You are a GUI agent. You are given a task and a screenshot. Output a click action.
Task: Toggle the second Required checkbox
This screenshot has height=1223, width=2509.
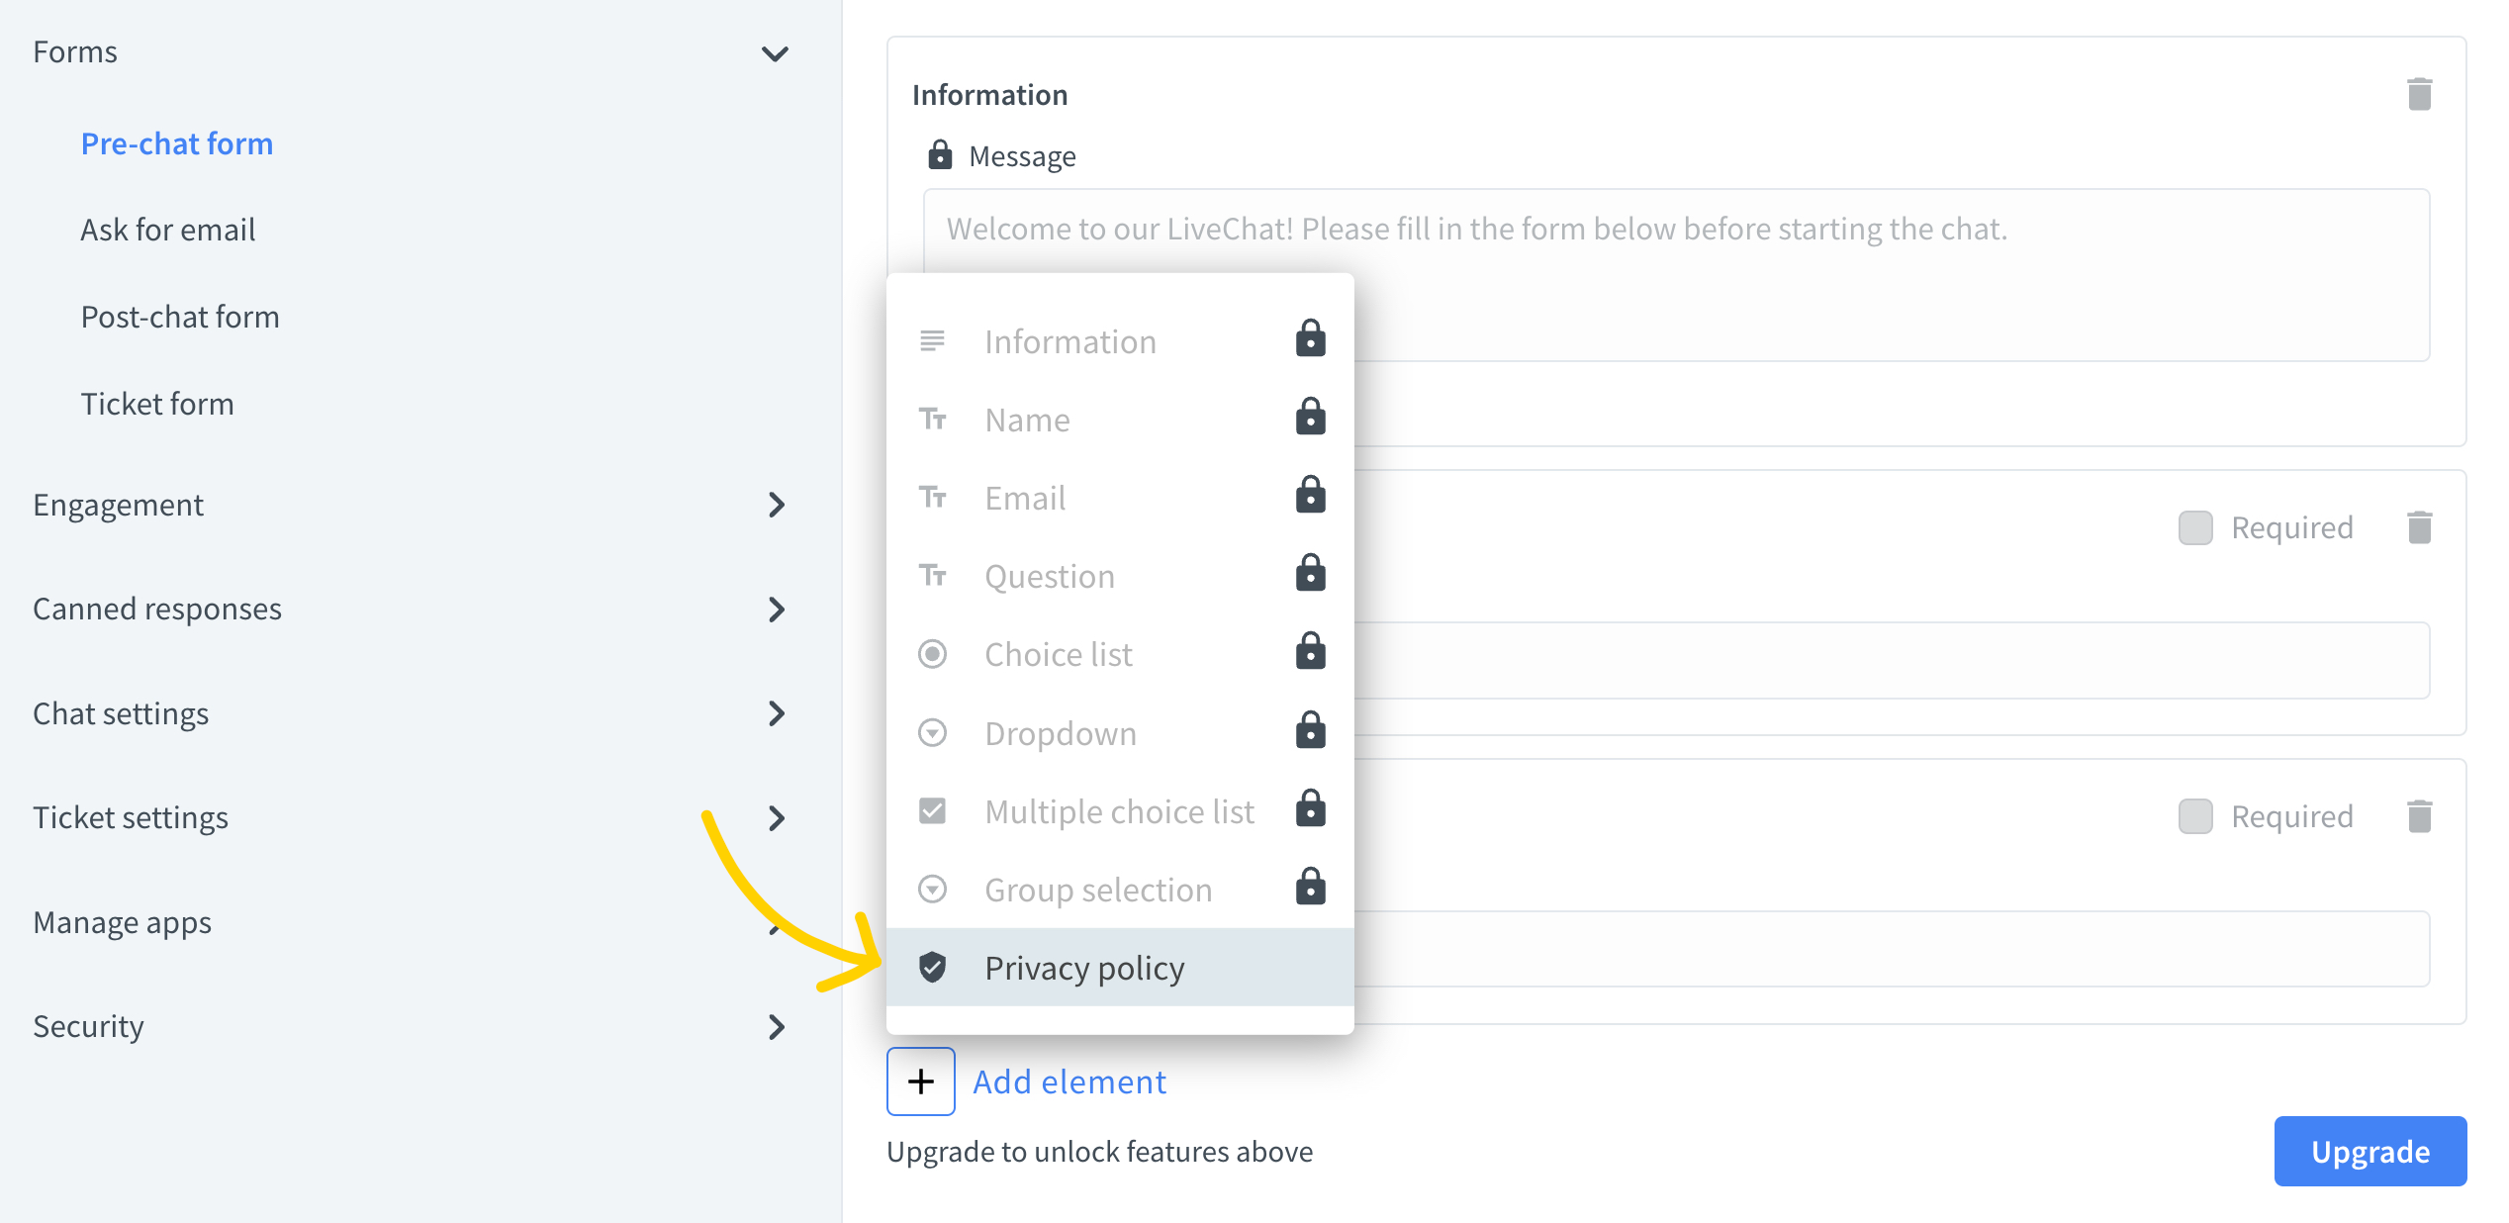pos(2194,816)
